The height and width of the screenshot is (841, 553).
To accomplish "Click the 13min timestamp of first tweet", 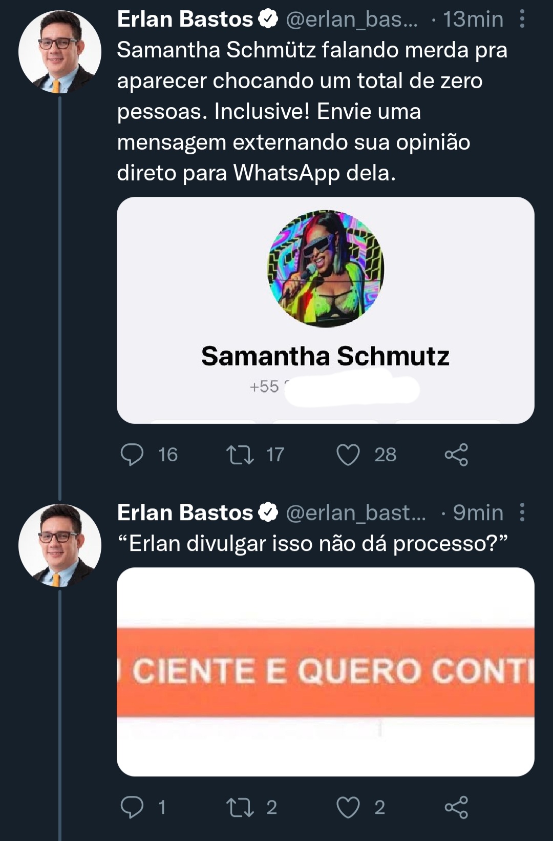I will 473,19.
